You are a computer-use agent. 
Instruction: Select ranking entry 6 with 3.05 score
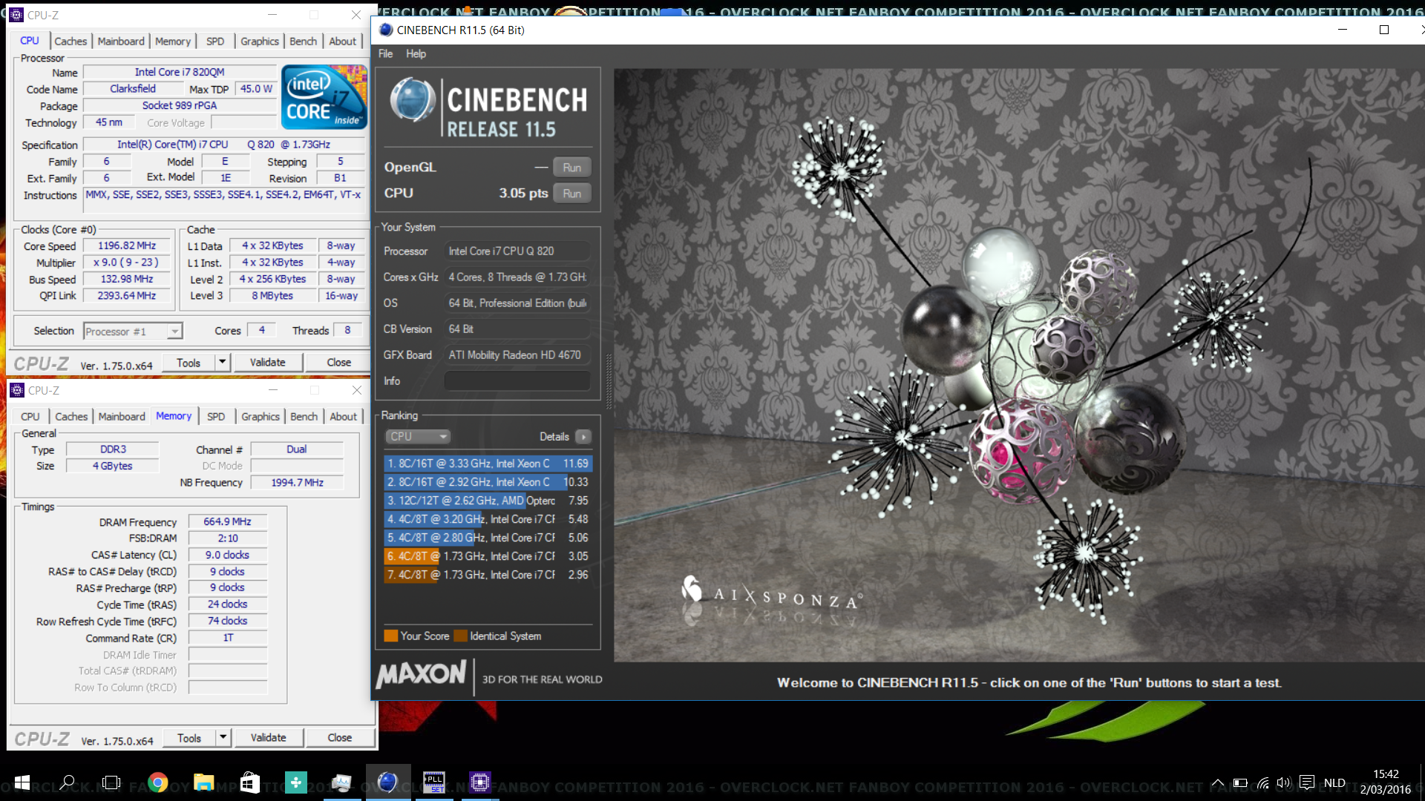tap(488, 556)
